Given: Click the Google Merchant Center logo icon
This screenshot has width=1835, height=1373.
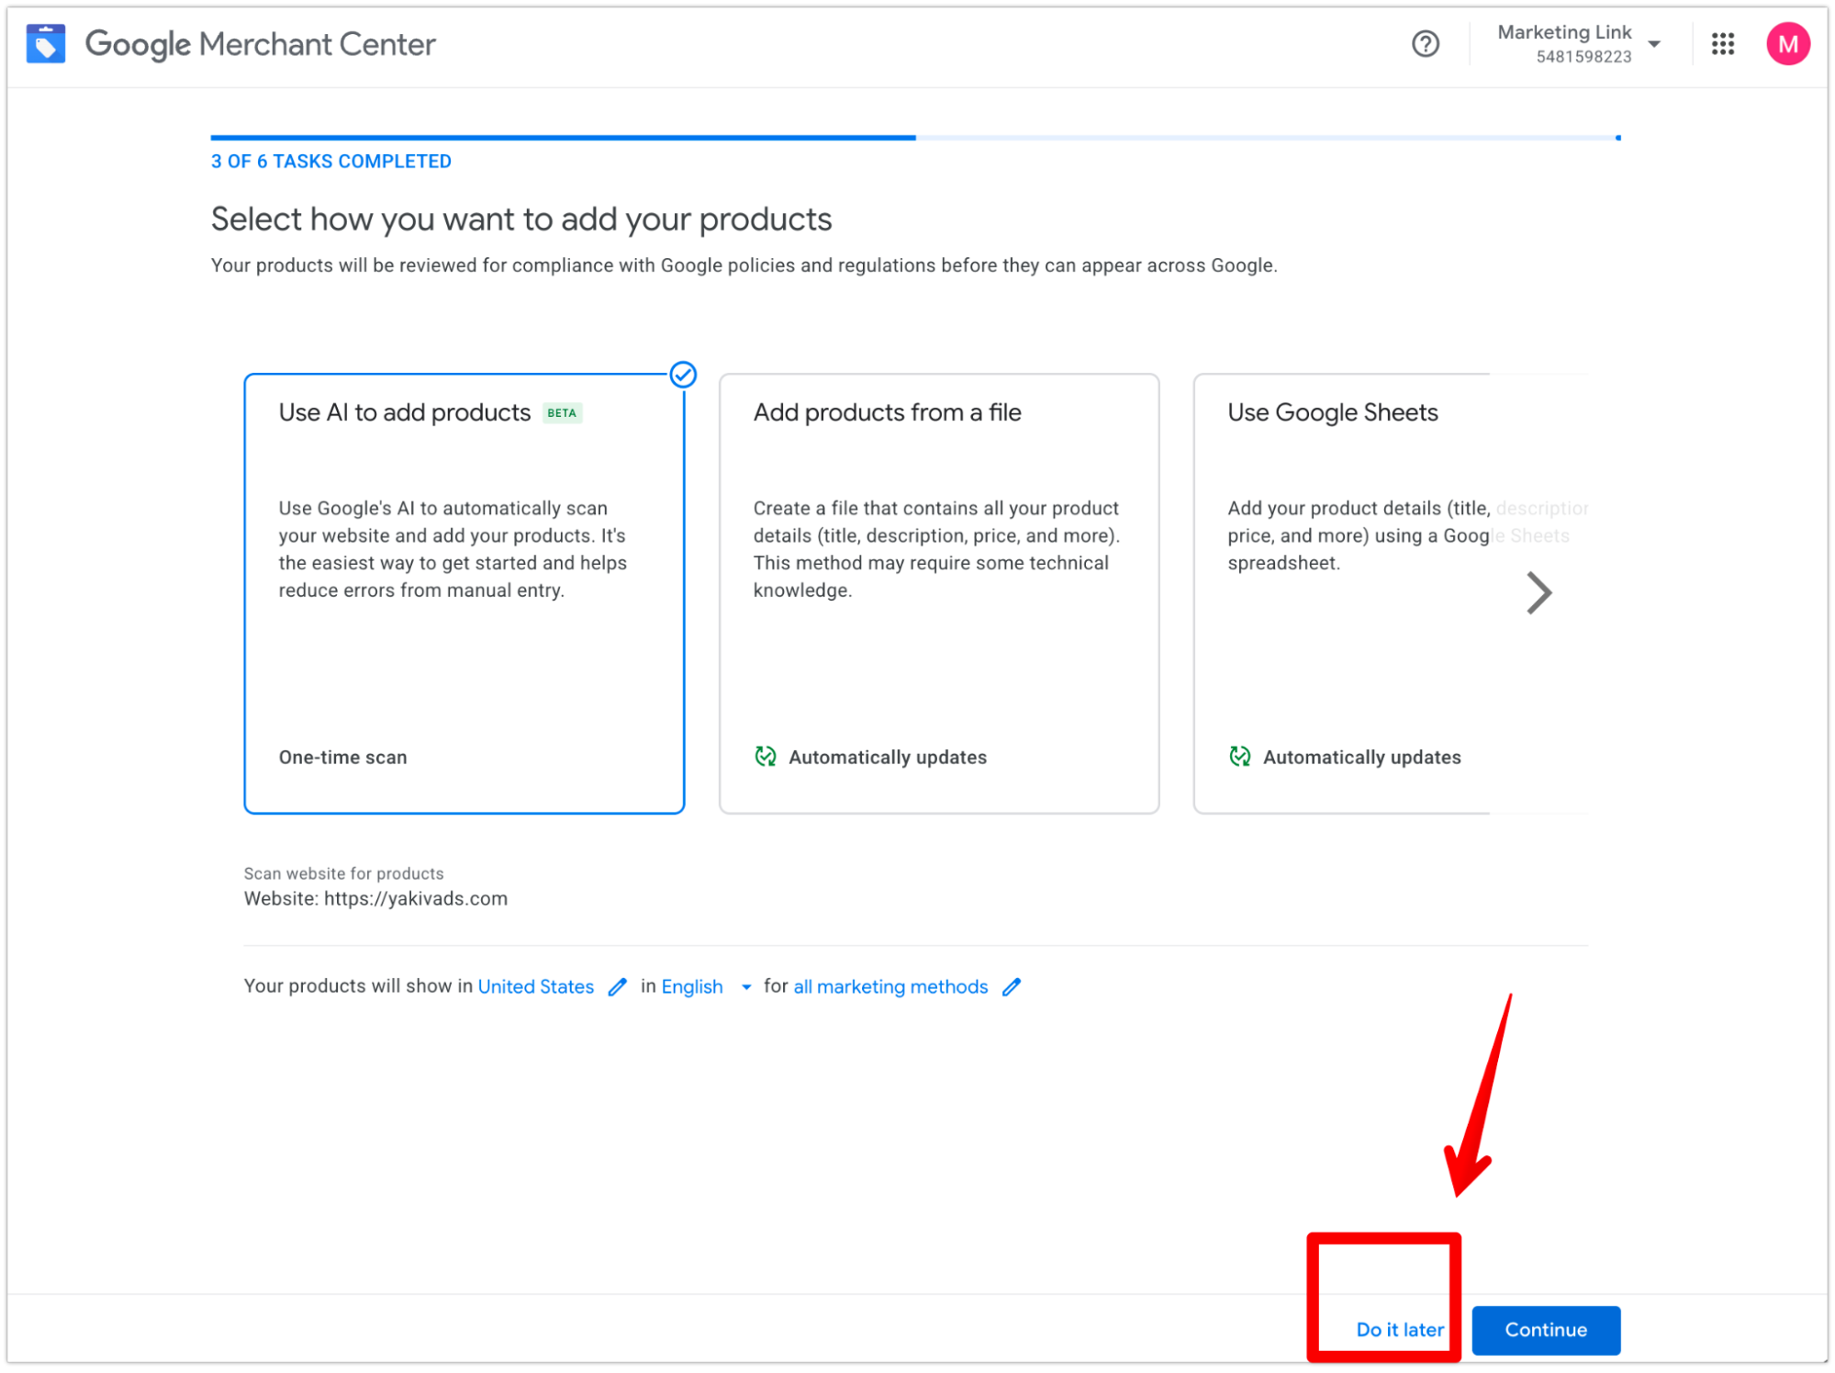Looking at the screenshot, I should click(46, 43).
